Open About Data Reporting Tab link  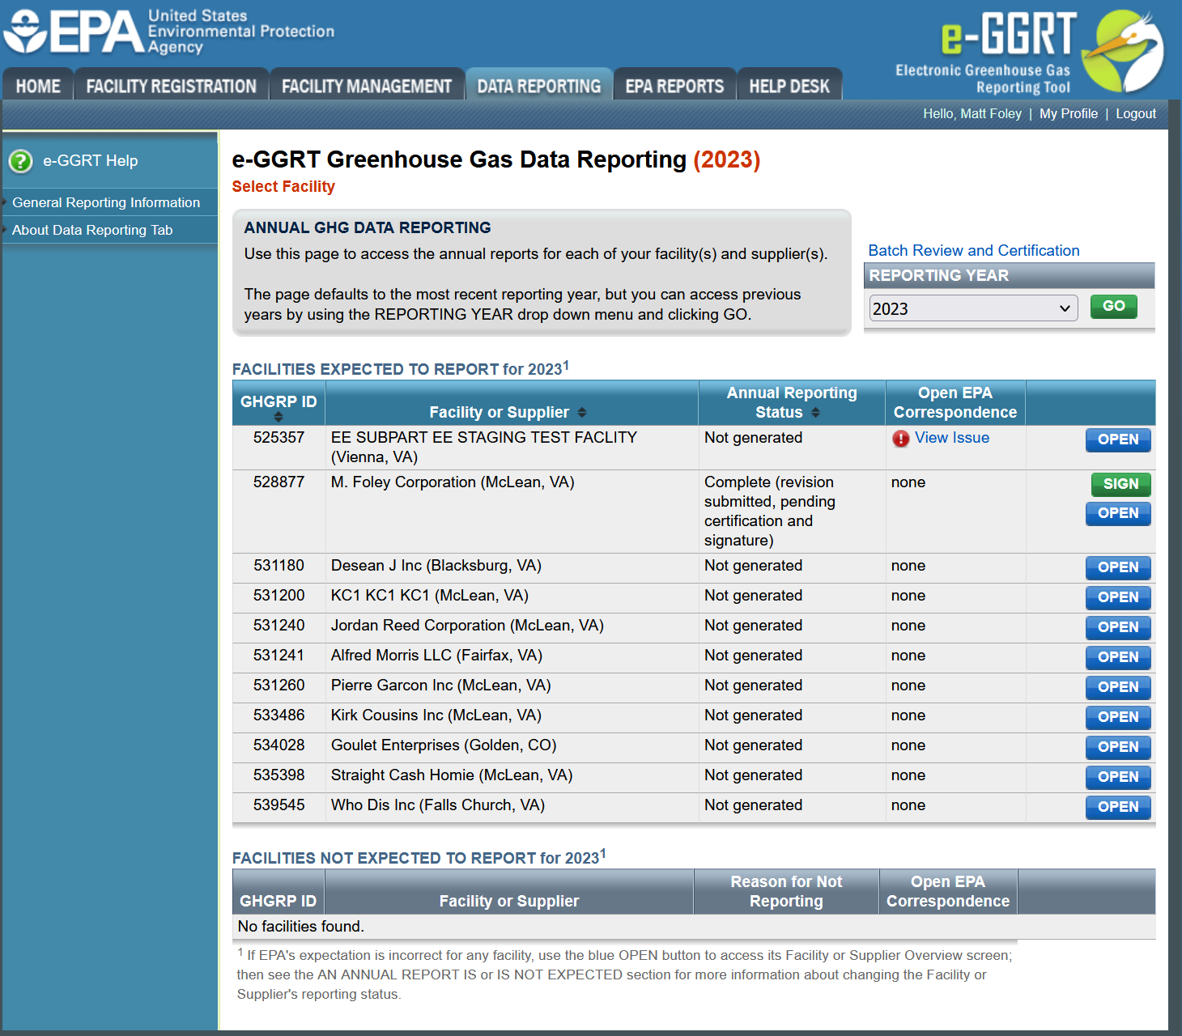92,230
